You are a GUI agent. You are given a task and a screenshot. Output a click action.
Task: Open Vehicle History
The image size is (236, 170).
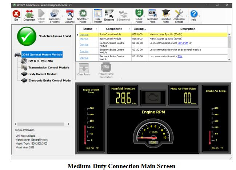pos(41,16)
